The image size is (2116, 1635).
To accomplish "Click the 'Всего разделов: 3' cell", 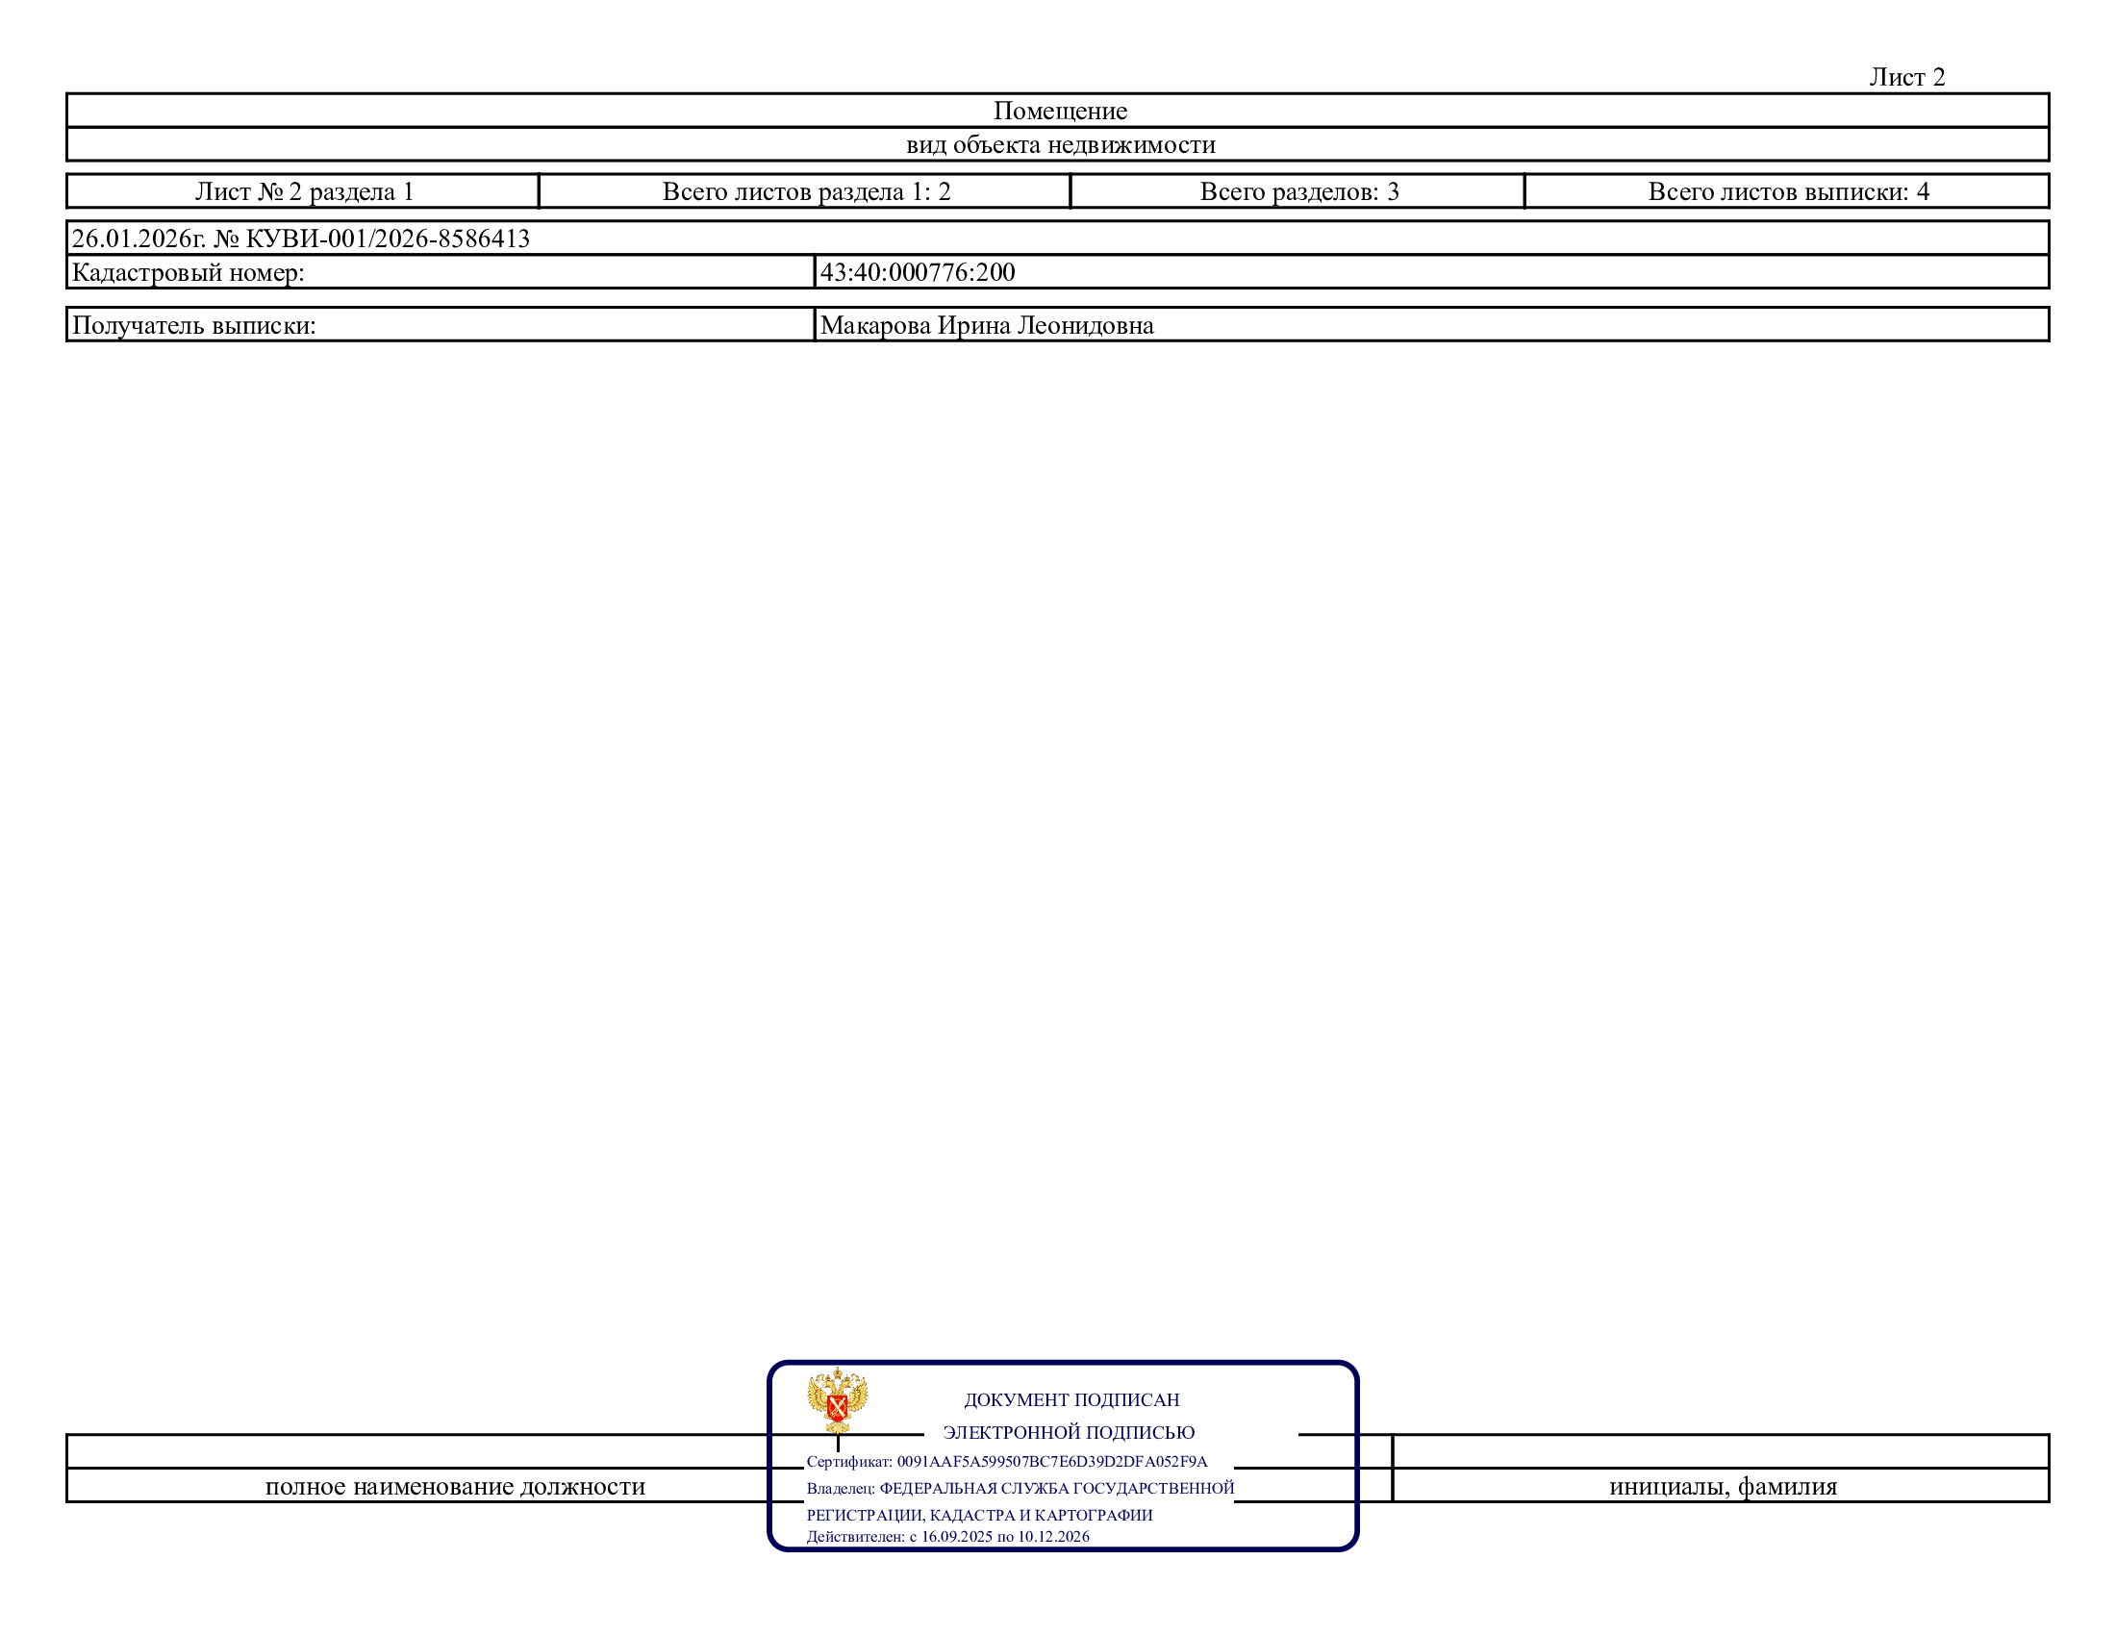I will pyautogui.click(x=1299, y=190).
